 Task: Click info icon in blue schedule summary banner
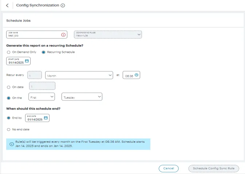pos(12,144)
